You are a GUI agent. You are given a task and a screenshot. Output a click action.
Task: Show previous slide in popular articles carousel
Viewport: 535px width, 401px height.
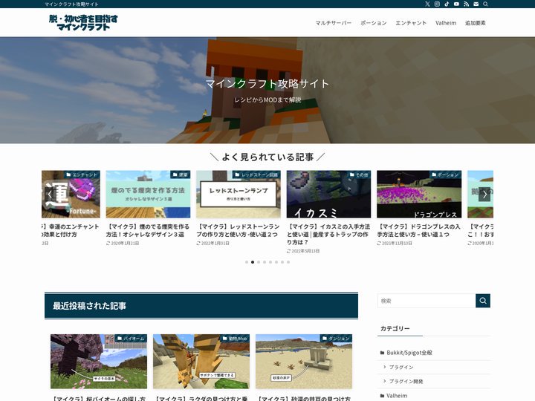(51, 195)
